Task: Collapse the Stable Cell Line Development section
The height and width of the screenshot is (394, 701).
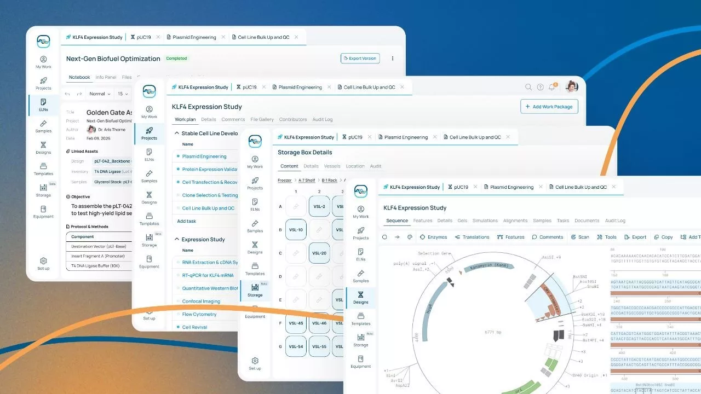Action: pyautogui.click(x=177, y=133)
